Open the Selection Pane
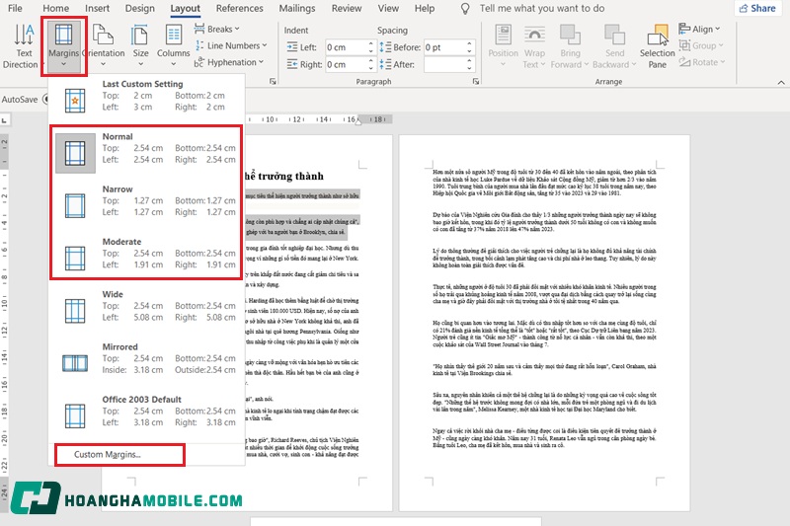This screenshot has width=790, height=526. click(x=657, y=46)
